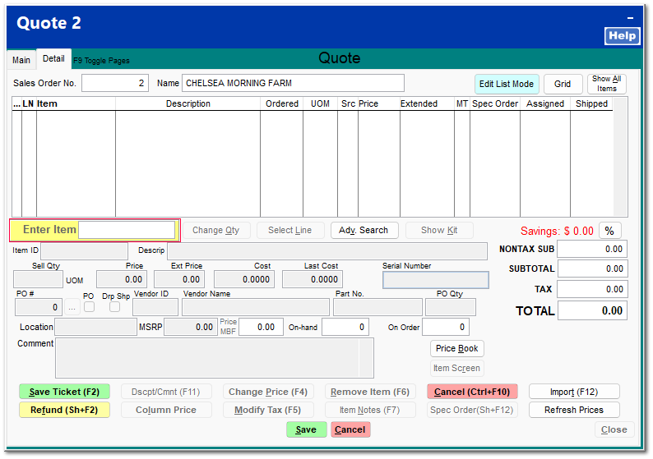Click Save Ticket (F2) button

64,392
